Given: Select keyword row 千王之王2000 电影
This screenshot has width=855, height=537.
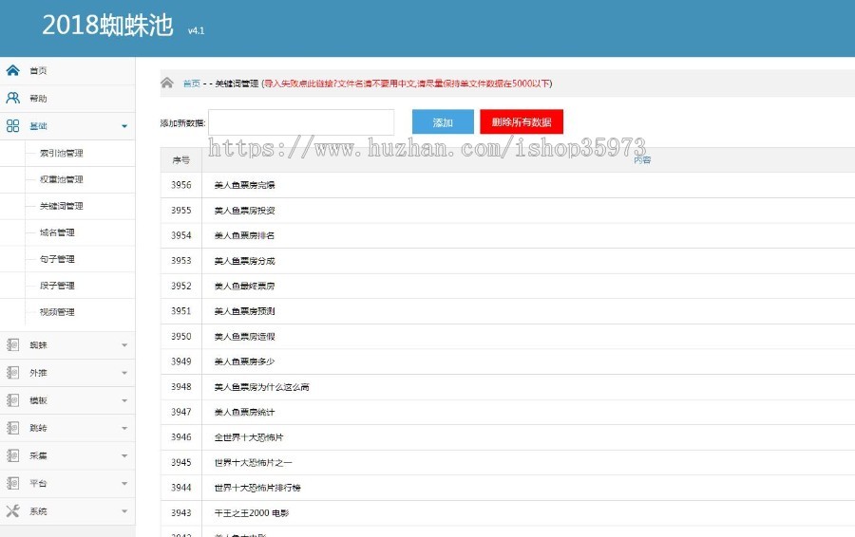Looking at the screenshot, I should pyautogui.click(x=252, y=513).
